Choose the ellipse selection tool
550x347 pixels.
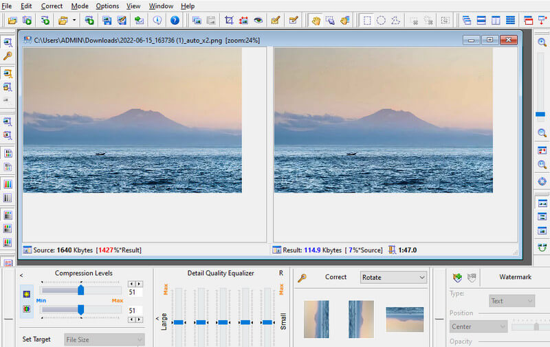tap(381, 21)
